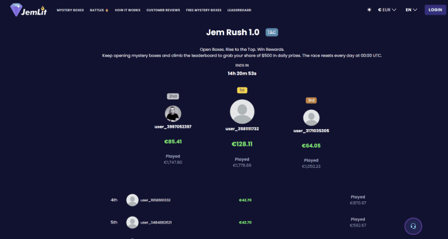Click the 14h 20m 53s countdown timer
The image size is (448, 239).
242,73
